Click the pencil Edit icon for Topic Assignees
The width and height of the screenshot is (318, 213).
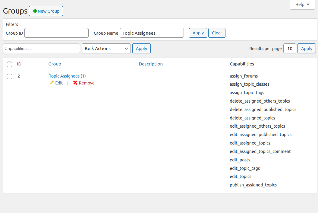tap(52, 83)
